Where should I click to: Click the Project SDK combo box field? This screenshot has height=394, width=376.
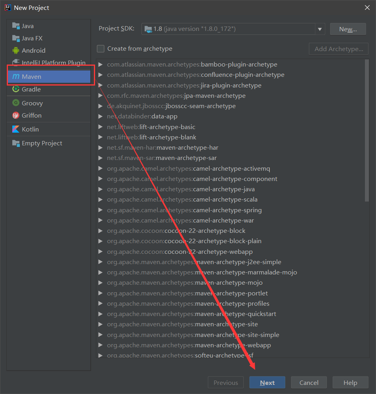point(233,29)
